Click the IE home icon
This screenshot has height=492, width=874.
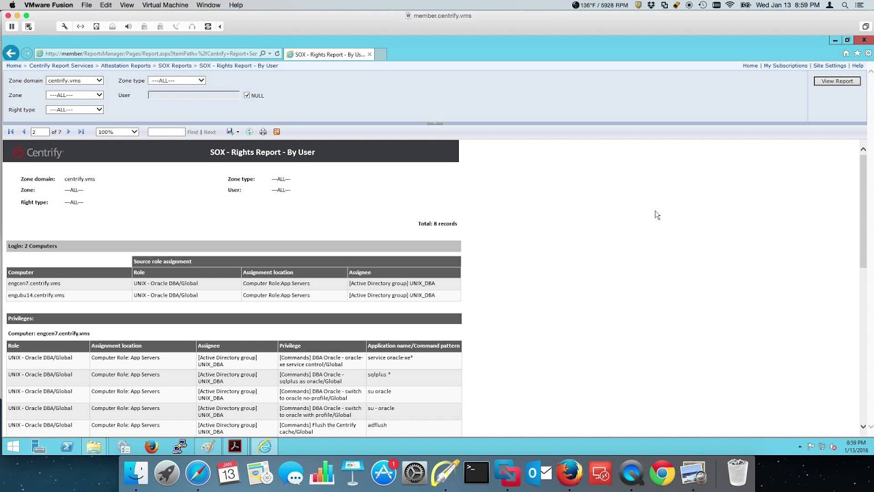(x=846, y=53)
